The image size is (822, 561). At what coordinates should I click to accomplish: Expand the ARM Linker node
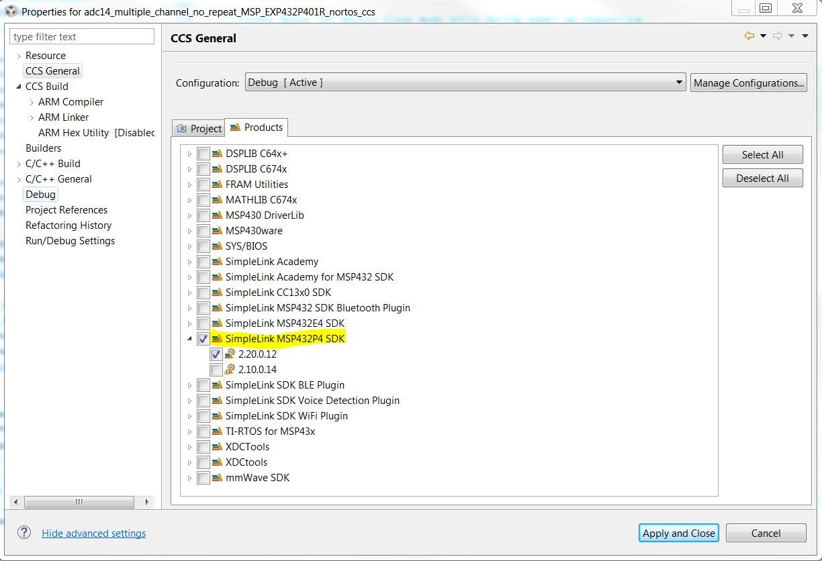[x=32, y=117]
